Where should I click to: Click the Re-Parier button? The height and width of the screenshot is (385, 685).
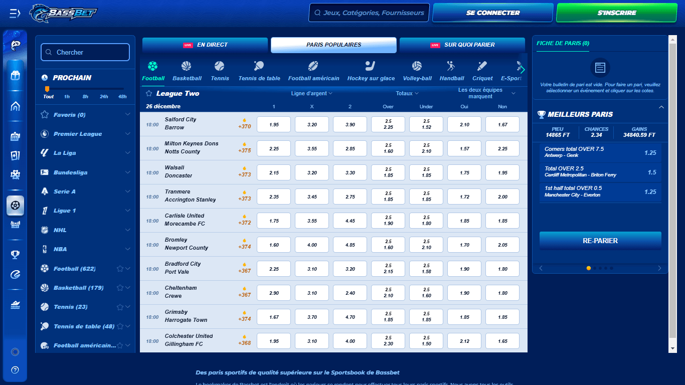pyautogui.click(x=600, y=241)
